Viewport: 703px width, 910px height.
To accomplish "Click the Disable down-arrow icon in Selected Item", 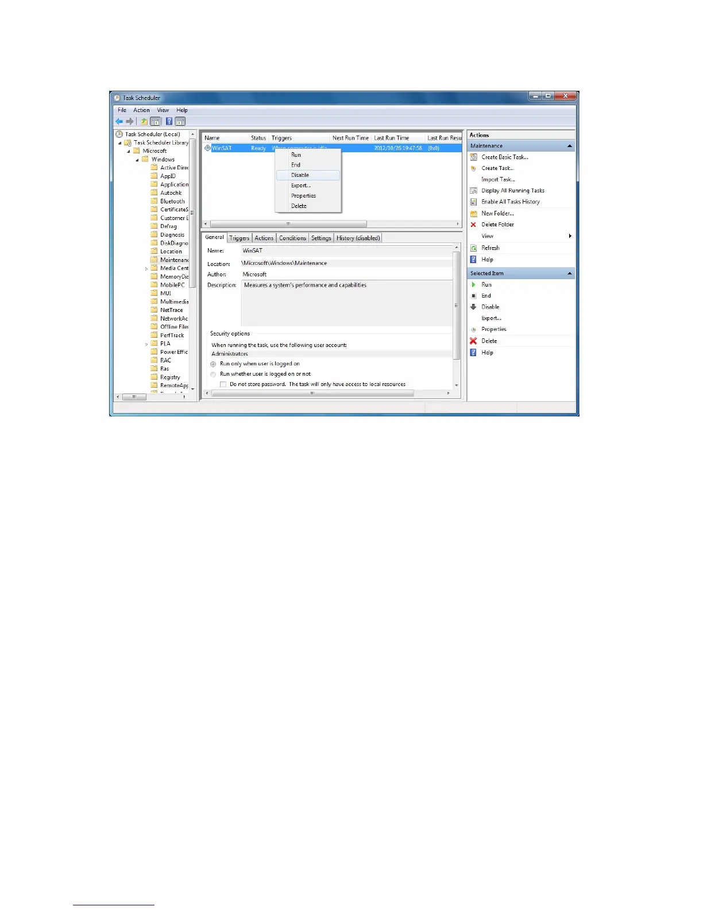I will tap(474, 307).
